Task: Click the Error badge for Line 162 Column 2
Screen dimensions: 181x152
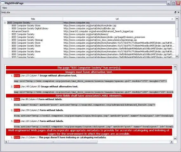Action: point(17,121)
